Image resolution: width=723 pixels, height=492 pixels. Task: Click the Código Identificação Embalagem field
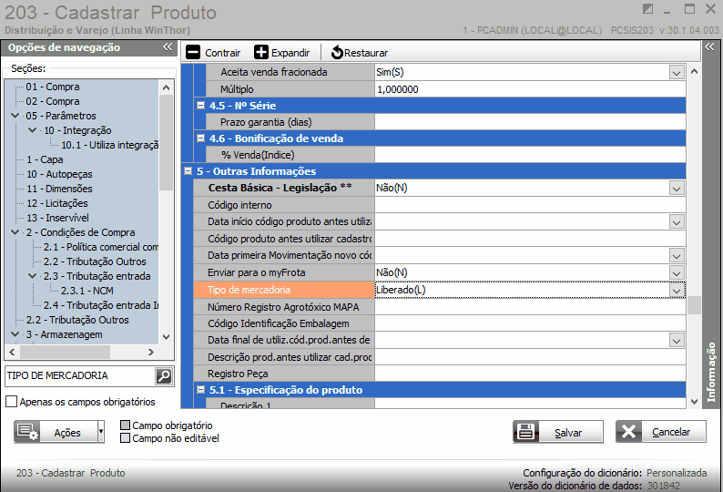530,323
